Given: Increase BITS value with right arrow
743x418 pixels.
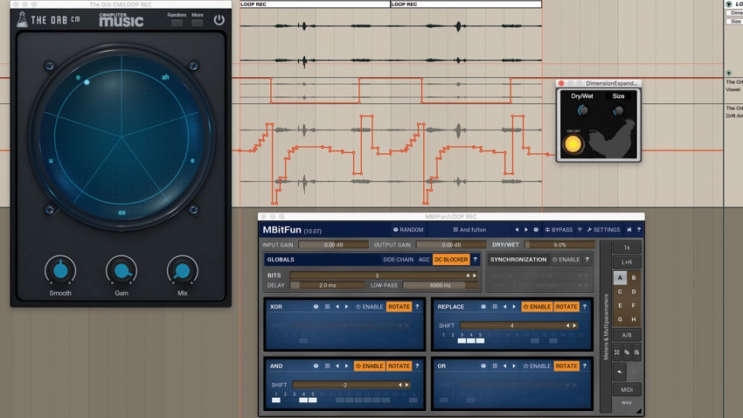Looking at the screenshot, I should pos(475,275).
